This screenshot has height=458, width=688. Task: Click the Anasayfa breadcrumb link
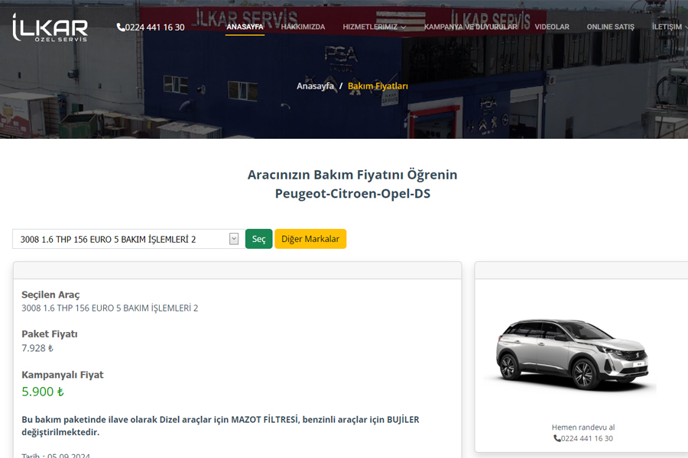point(315,86)
